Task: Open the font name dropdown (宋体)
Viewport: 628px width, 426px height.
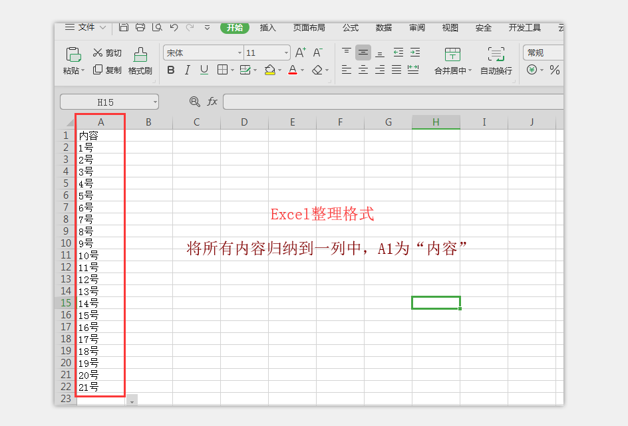Action: 239,53
